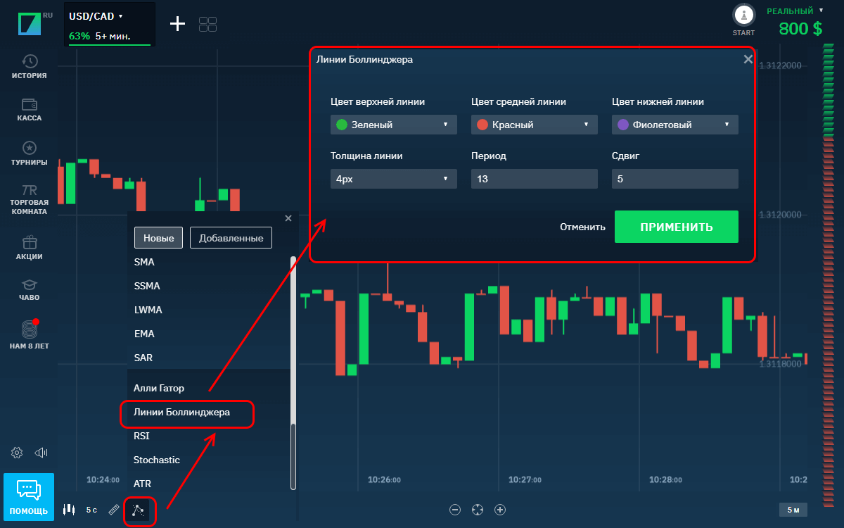This screenshot has width=844, height=528.
Task: Open the Касса wallet icon
Action: [30, 105]
